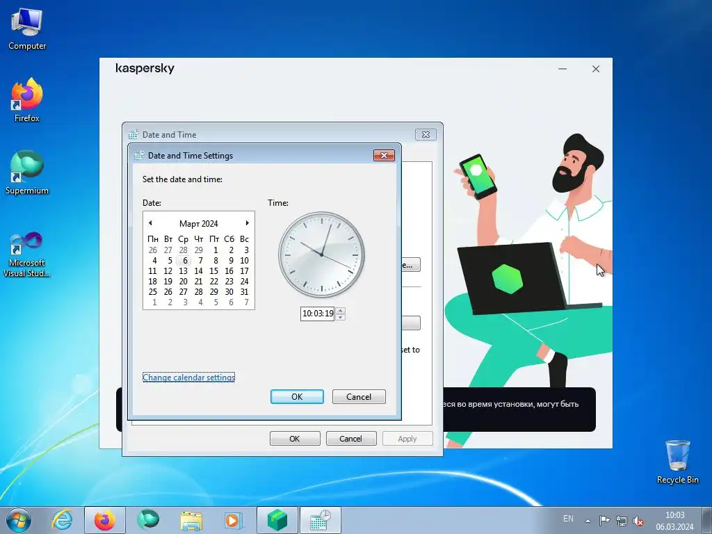Click the Март 2024 month header

click(x=198, y=223)
